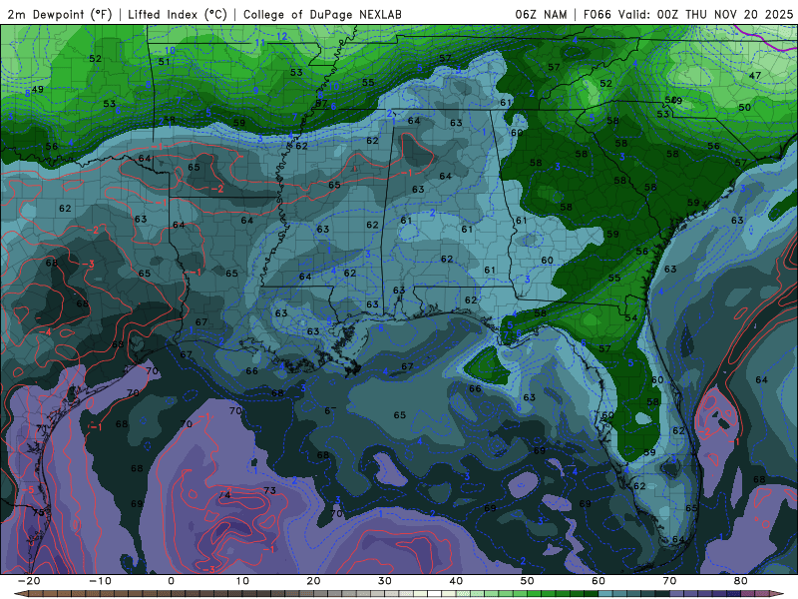Click the "80" label on the color scale
The width and height of the screenshot is (798, 599).
coord(741,581)
